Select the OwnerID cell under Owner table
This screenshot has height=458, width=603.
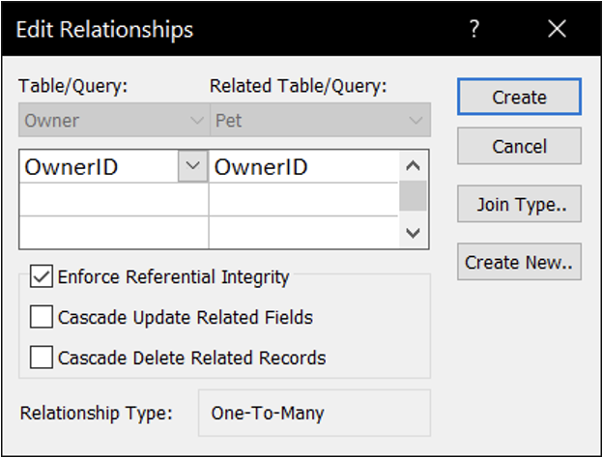click(97, 167)
